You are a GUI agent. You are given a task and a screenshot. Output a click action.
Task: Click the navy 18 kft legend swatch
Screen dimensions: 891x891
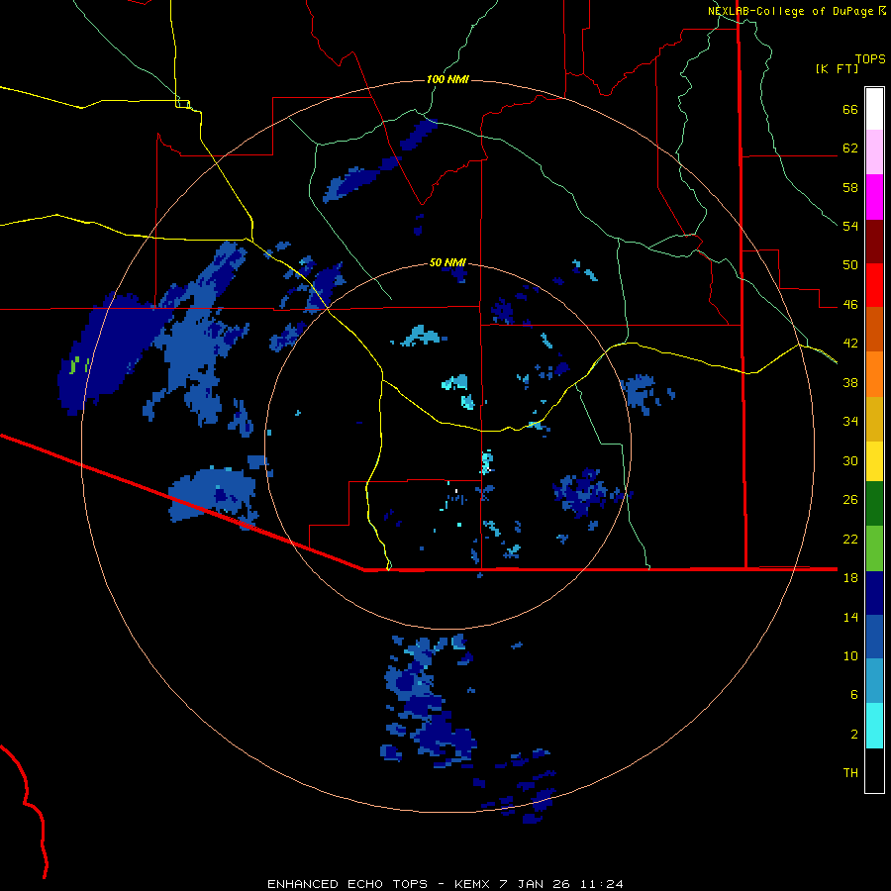[x=874, y=593]
